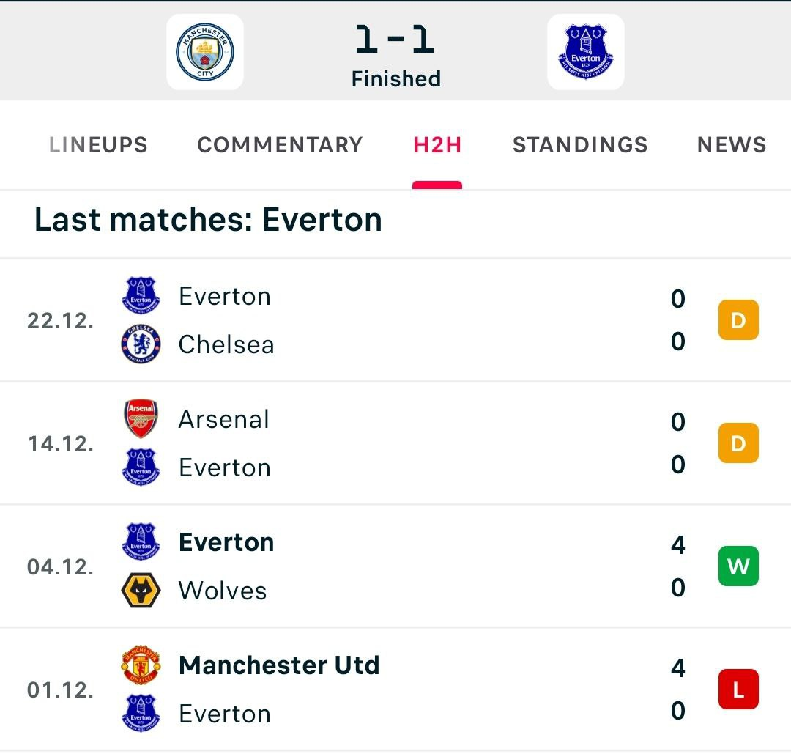This screenshot has height=754, width=791.
Task: Open the COMMENTARY tab
Action: click(280, 145)
